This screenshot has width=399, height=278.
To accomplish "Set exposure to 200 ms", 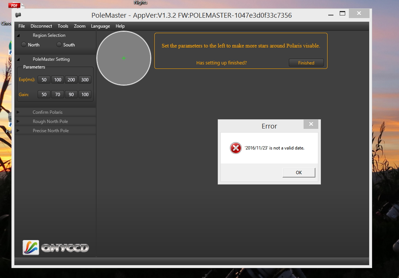I will [x=71, y=80].
